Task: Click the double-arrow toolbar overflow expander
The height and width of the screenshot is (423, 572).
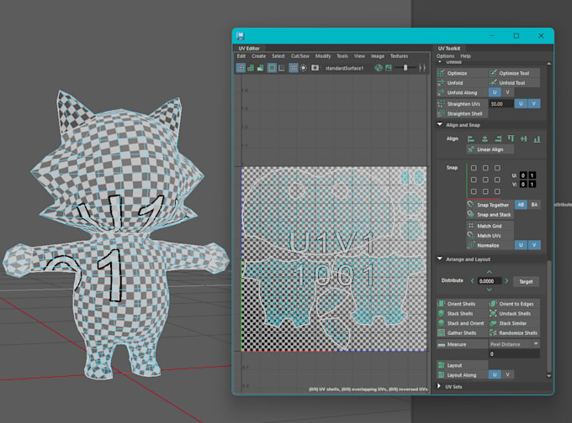Action: pos(422,68)
